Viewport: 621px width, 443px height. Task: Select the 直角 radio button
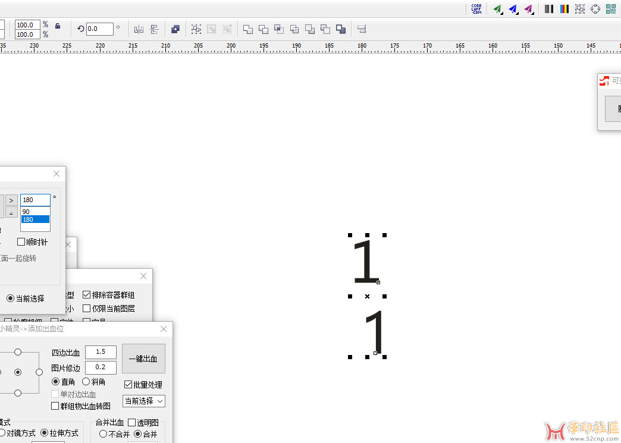[x=56, y=382]
